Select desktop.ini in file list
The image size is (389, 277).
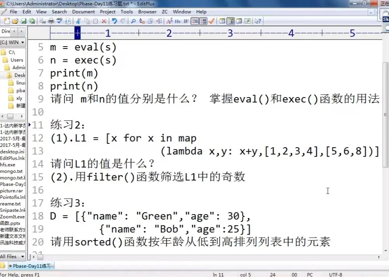(12, 152)
